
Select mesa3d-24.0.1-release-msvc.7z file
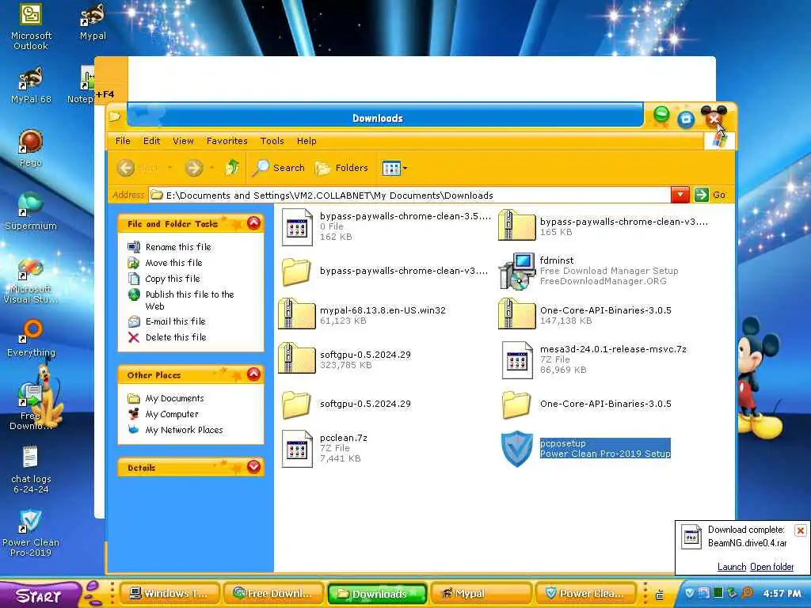pos(594,359)
